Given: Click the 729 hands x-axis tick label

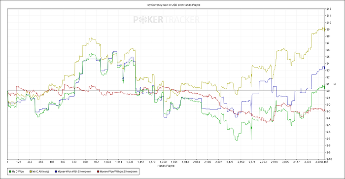Looking at the screenshot, I should pos(74,162).
